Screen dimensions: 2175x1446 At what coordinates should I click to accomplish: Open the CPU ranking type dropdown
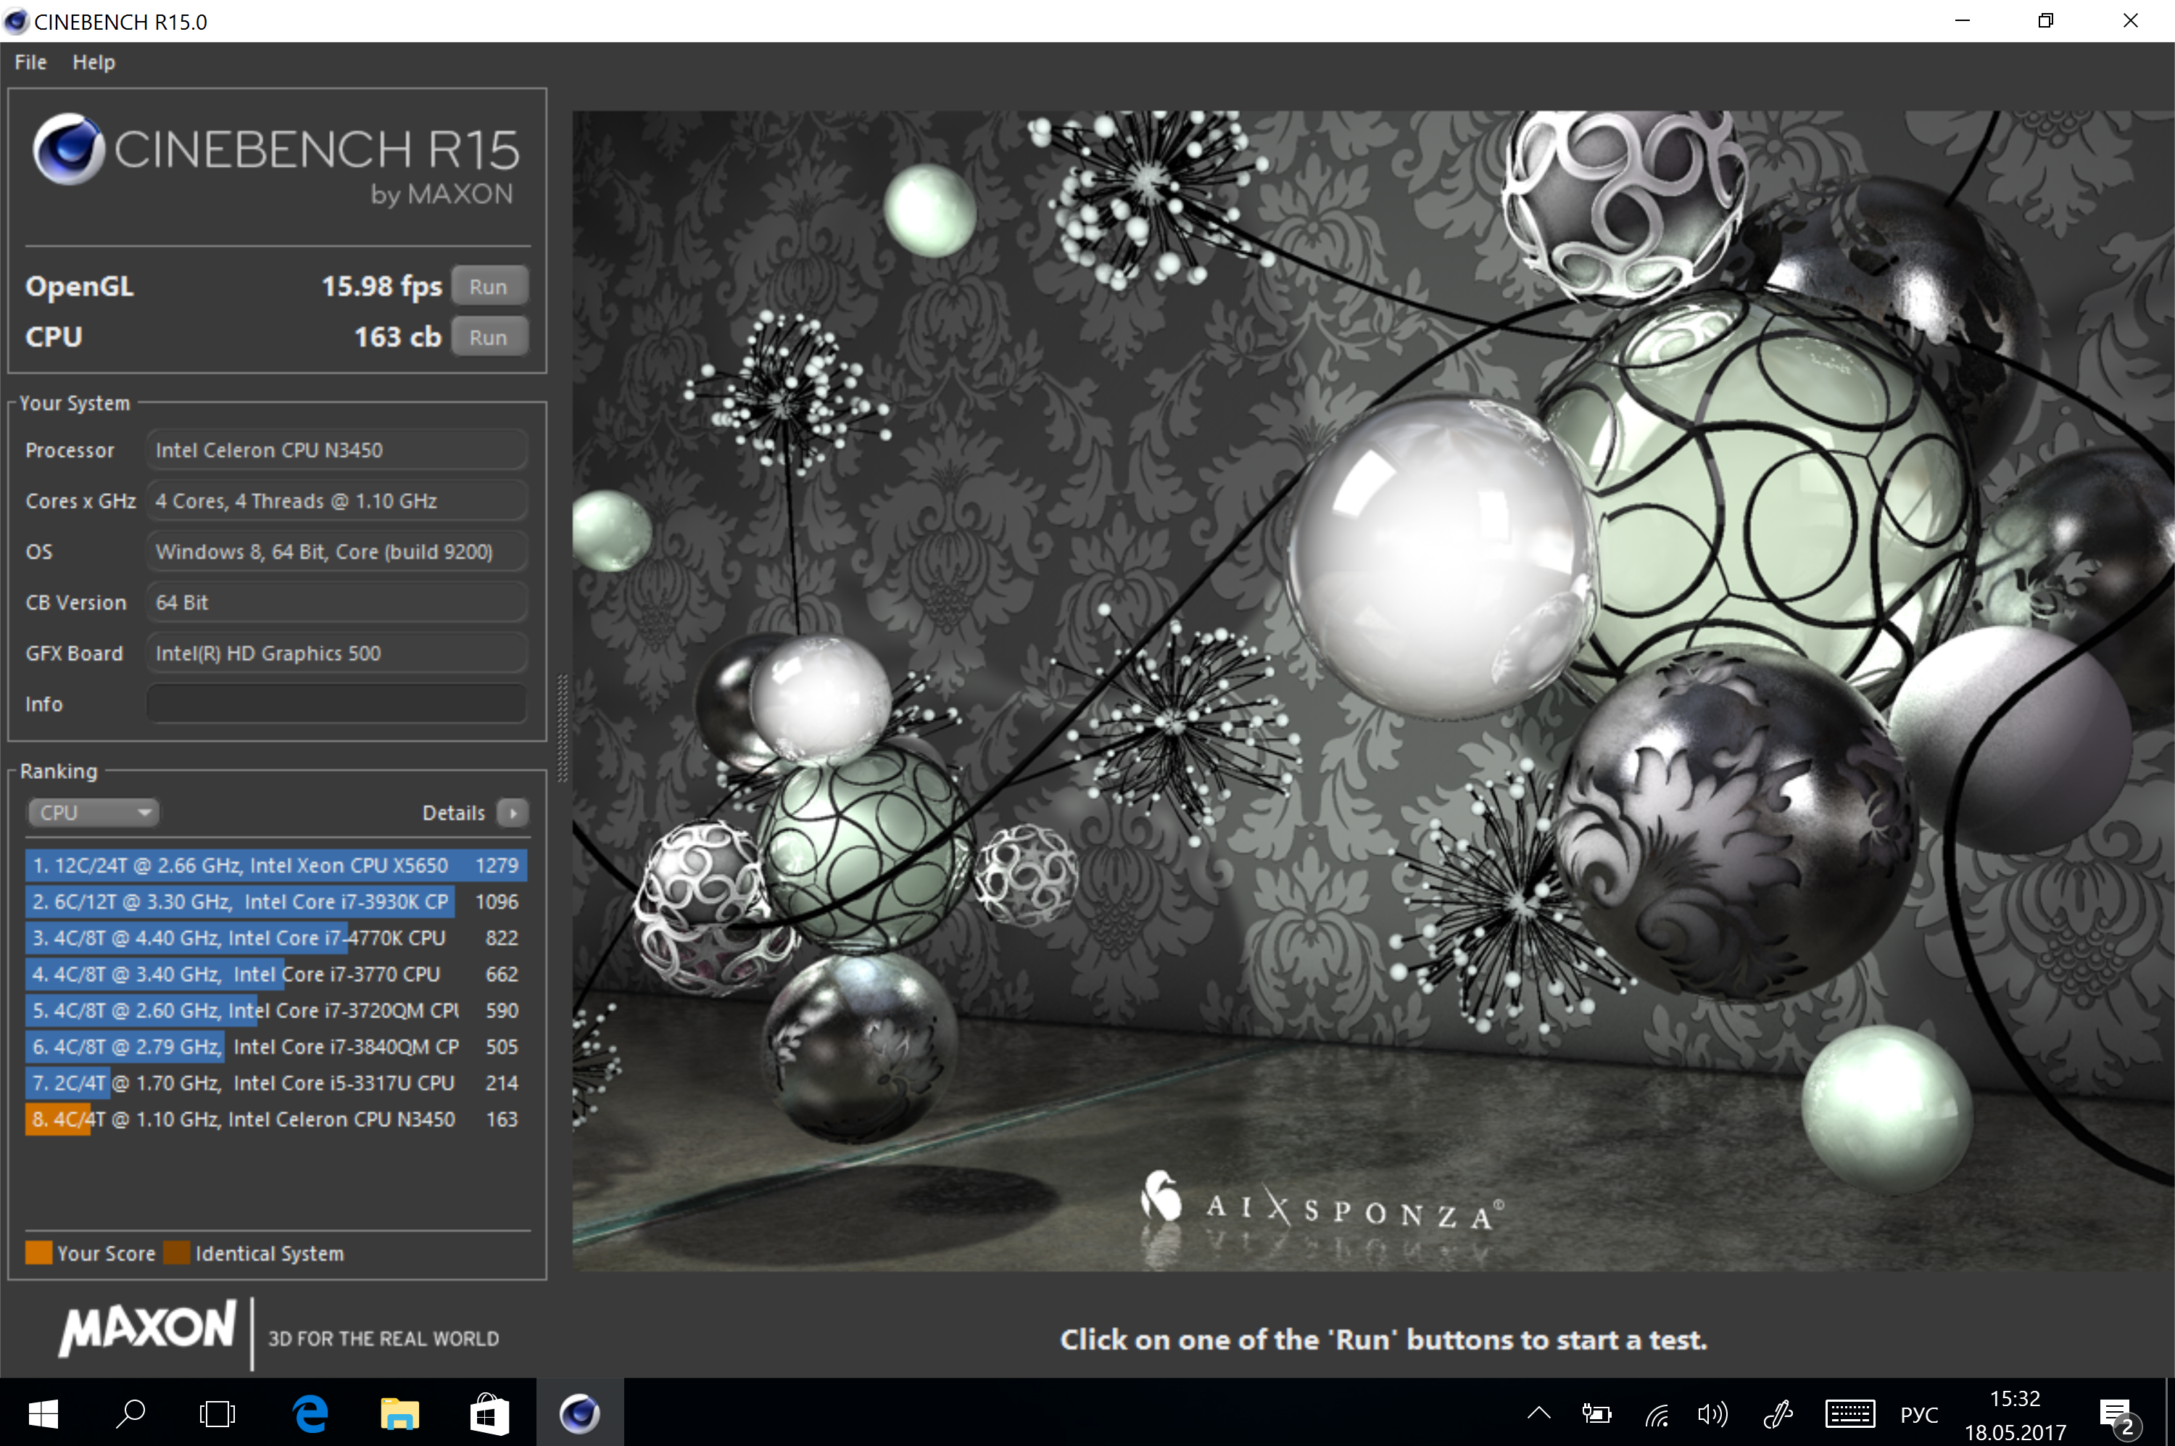[x=93, y=812]
